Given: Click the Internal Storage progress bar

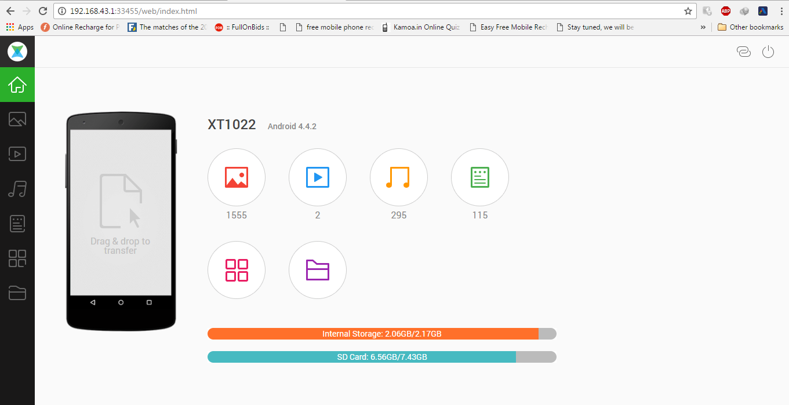Looking at the screenshot, I should [x=381, y=334].
